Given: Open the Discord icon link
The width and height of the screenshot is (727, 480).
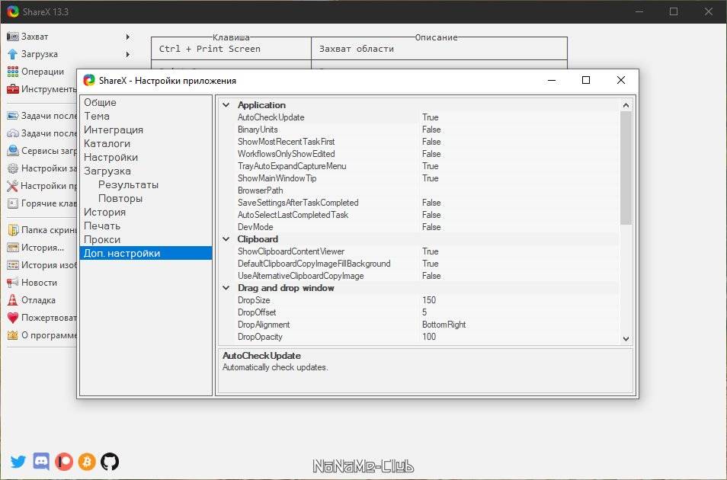Looking at the screenshot, I should [41, 462].
